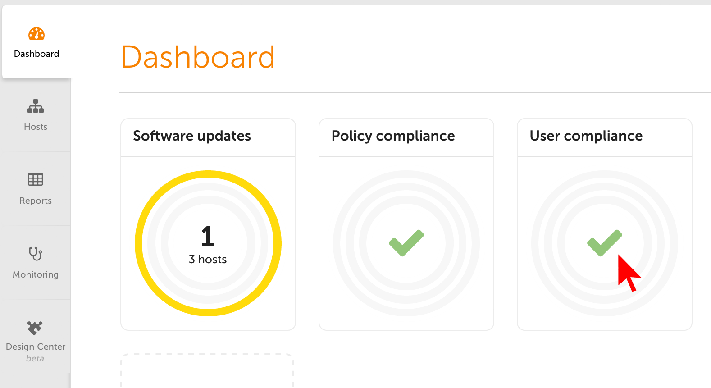Click the User compliance green checkmark

604,243
